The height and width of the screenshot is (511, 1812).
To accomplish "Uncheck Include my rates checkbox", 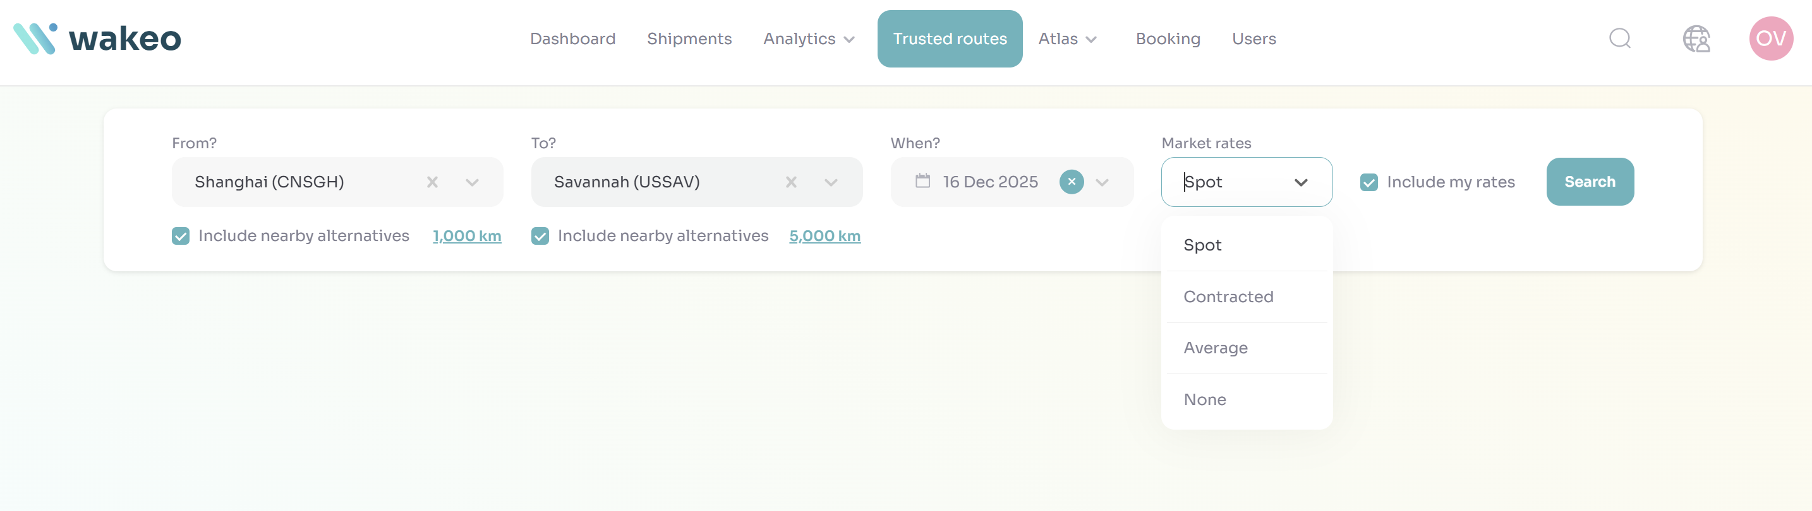I will (x=1368, y=182).
